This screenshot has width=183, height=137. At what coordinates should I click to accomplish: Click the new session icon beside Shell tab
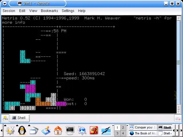[x=5, y=118]
